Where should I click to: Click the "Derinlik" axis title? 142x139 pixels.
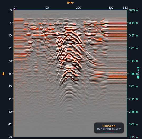click(138, 73)
